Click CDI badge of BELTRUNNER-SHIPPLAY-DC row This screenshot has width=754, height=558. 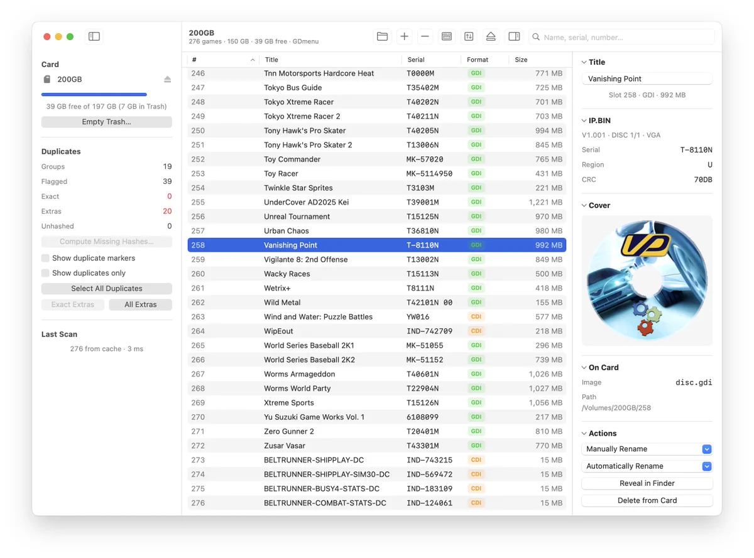pos(476,459)
